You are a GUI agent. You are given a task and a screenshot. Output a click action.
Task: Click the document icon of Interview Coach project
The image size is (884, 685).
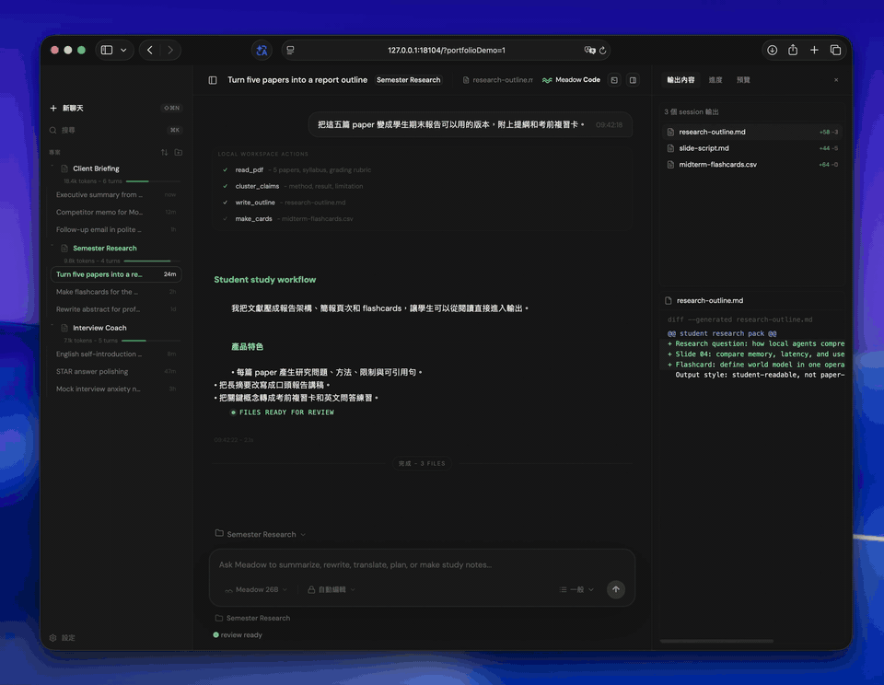(64, 328)
